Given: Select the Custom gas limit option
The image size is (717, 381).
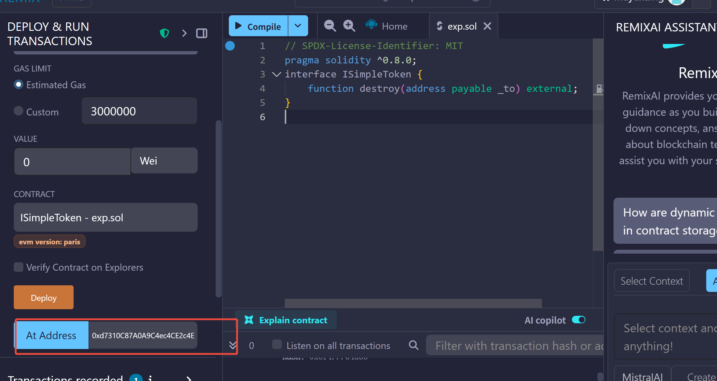Looking at the screenshot, I should [19, 111].
